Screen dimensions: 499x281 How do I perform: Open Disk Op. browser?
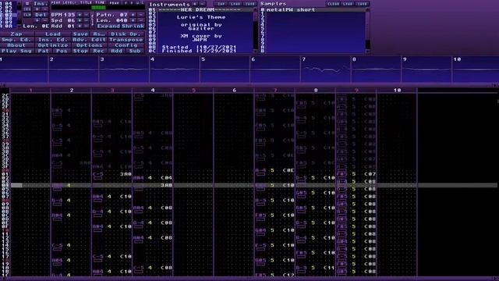point(126,34)
